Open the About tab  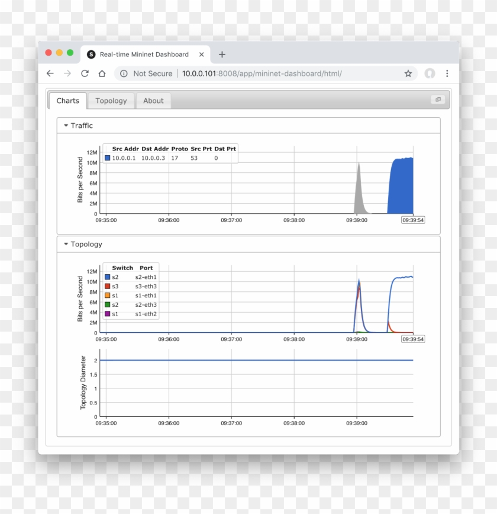(x=153, y=101)
